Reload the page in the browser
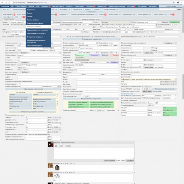The width and height of the screenshot is (184, 184). tap(9, 3)
